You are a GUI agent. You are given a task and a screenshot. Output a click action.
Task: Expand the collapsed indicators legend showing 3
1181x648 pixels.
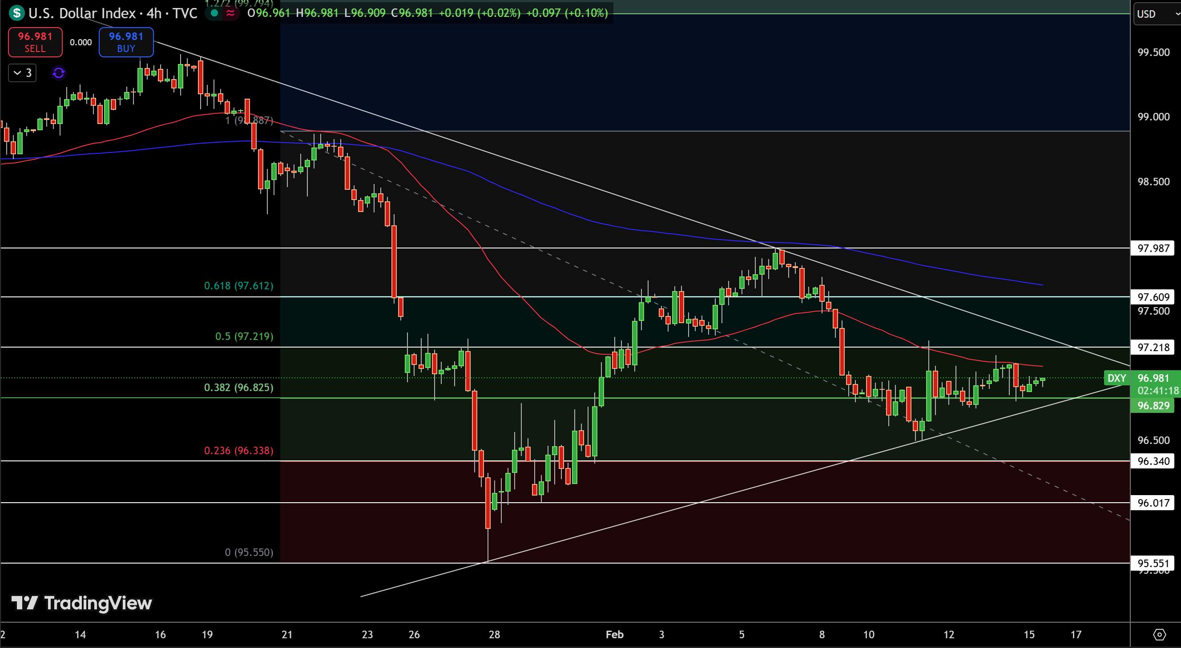click(x=23, y=73)
